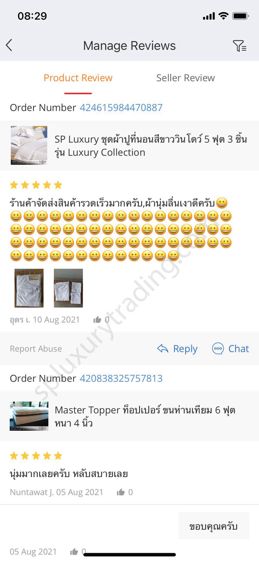
Task: Tap thumbs-up on Nuntawat J. review
Action: (x=121, y=492)
